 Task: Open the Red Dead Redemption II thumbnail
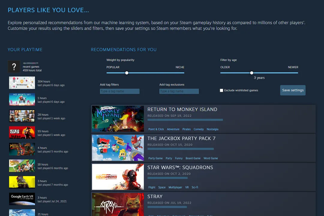coord(22,133)
